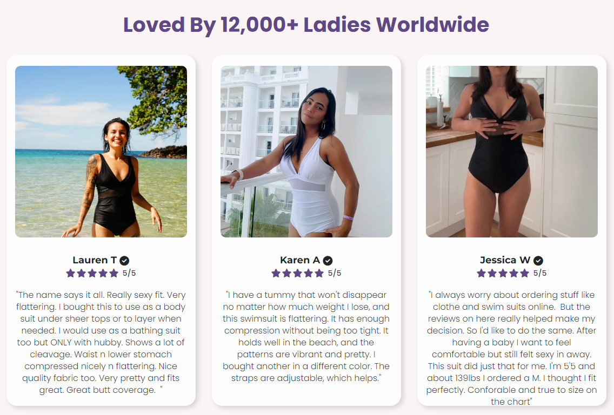Click Karen A's review paragraph

[x=306, y=336]
